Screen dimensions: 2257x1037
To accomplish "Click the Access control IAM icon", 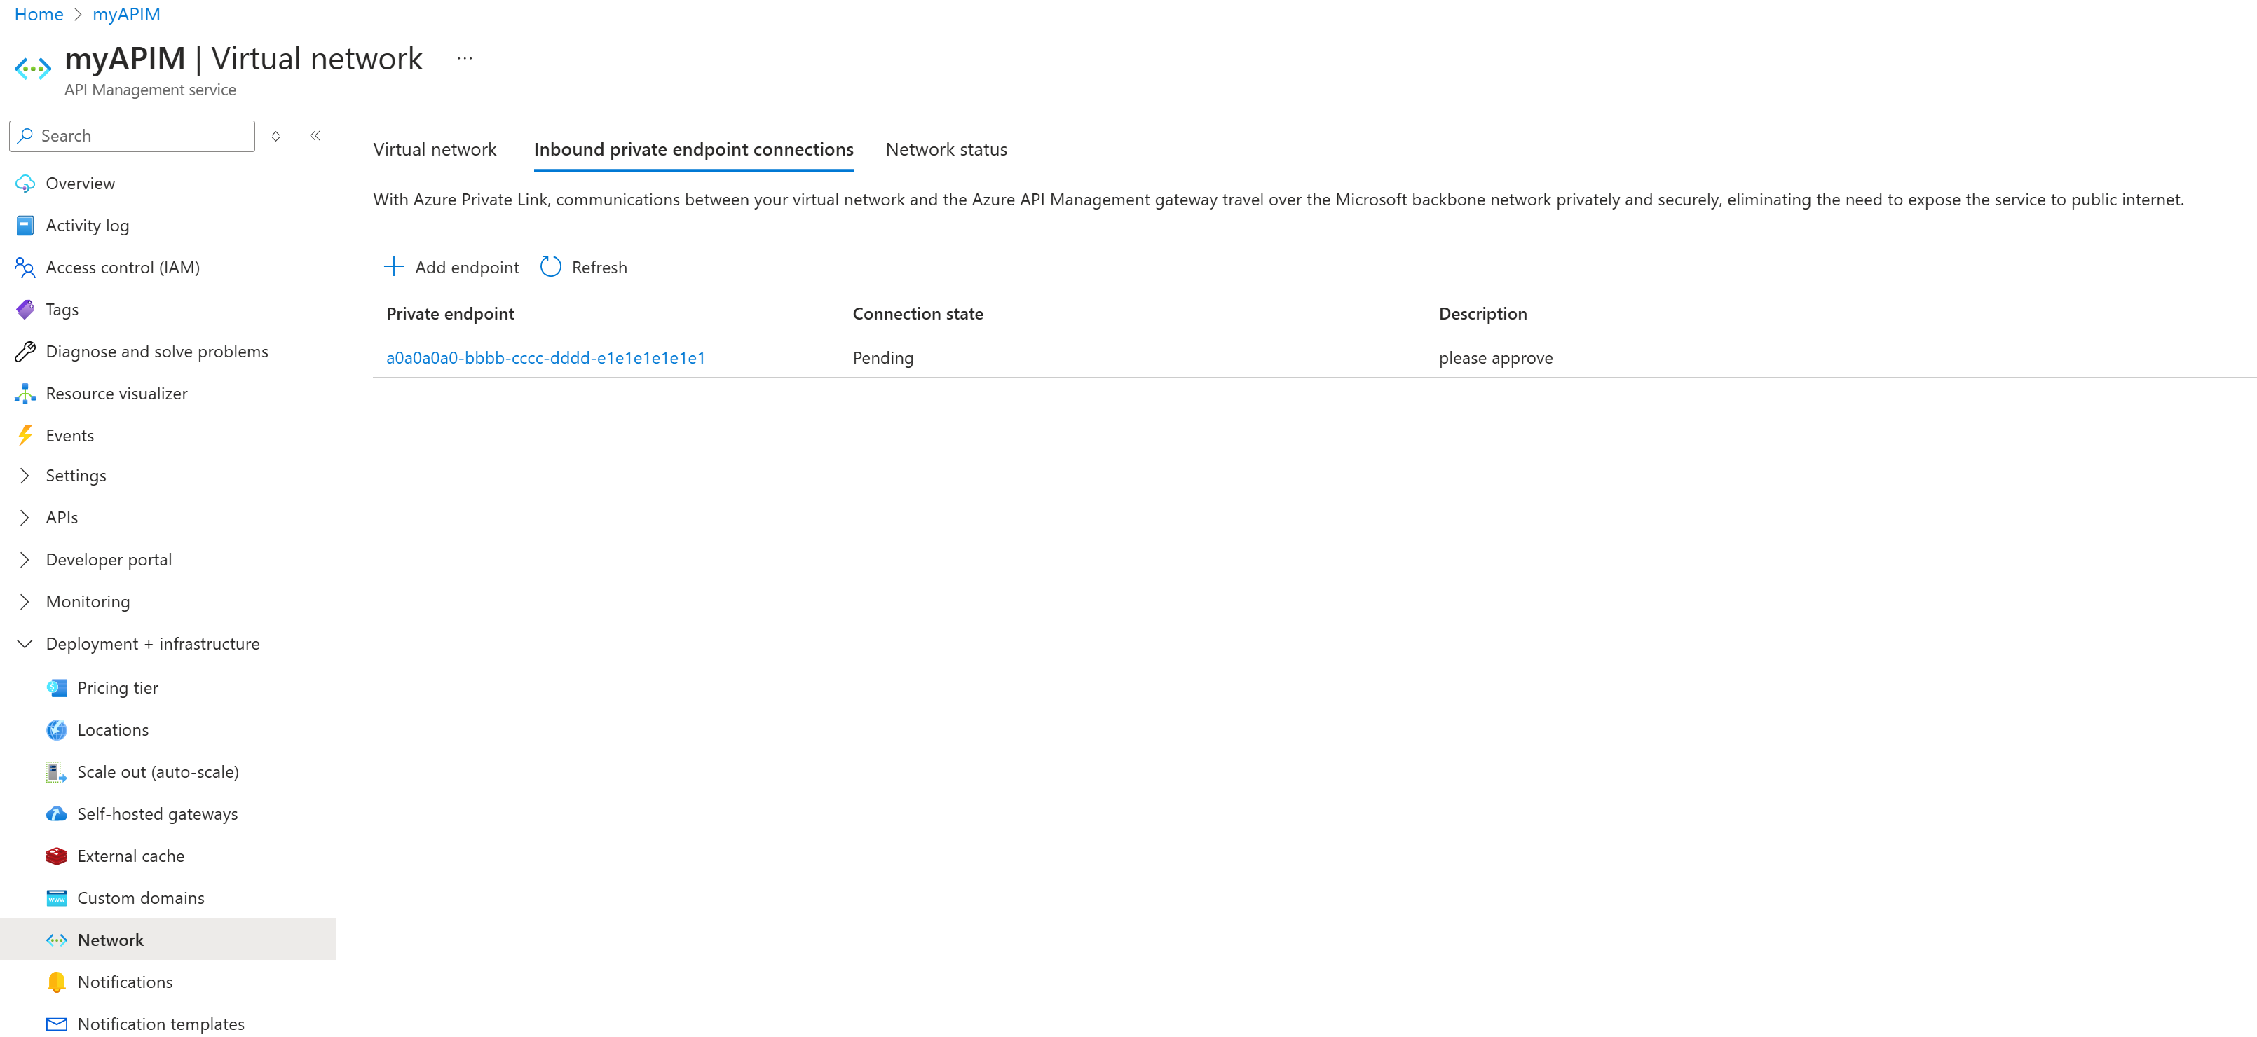I will [26, 266].
